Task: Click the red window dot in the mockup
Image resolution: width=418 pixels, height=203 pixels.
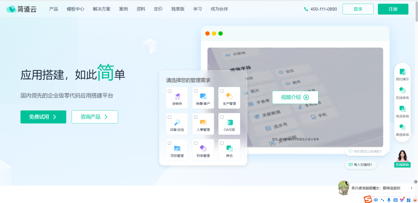Action: coord(208,33)
